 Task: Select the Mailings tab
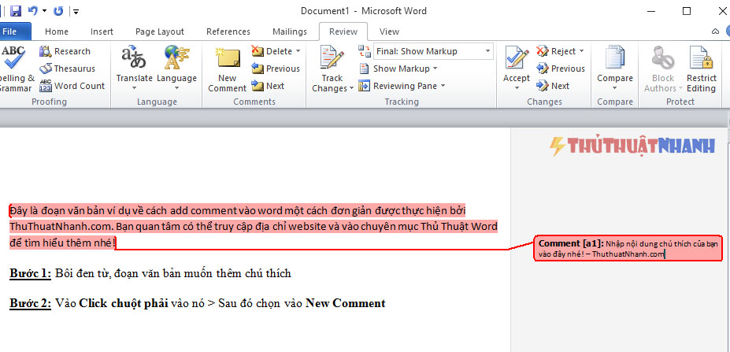pos(290,31)
